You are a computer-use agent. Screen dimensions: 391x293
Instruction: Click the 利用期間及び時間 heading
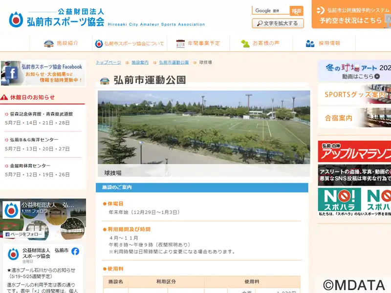(129, 229)
